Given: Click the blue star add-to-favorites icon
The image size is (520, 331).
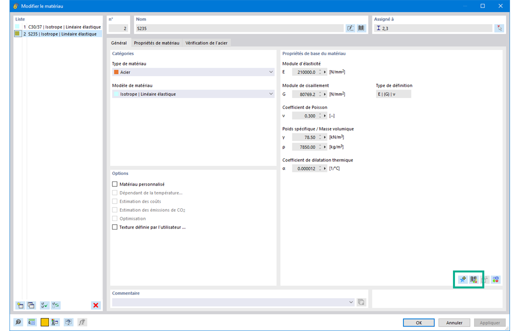Looking at the screenshot, I should coord(462,279).
